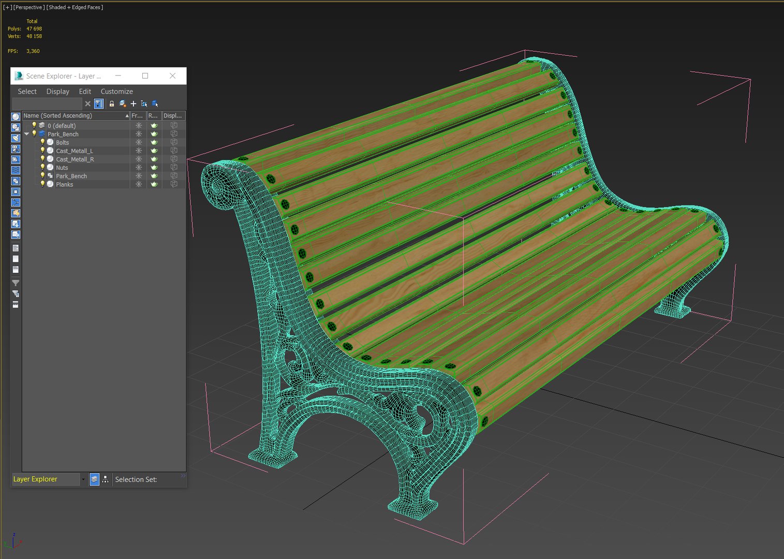Freeze the Nuts object (snowflake)

[139, 168]
